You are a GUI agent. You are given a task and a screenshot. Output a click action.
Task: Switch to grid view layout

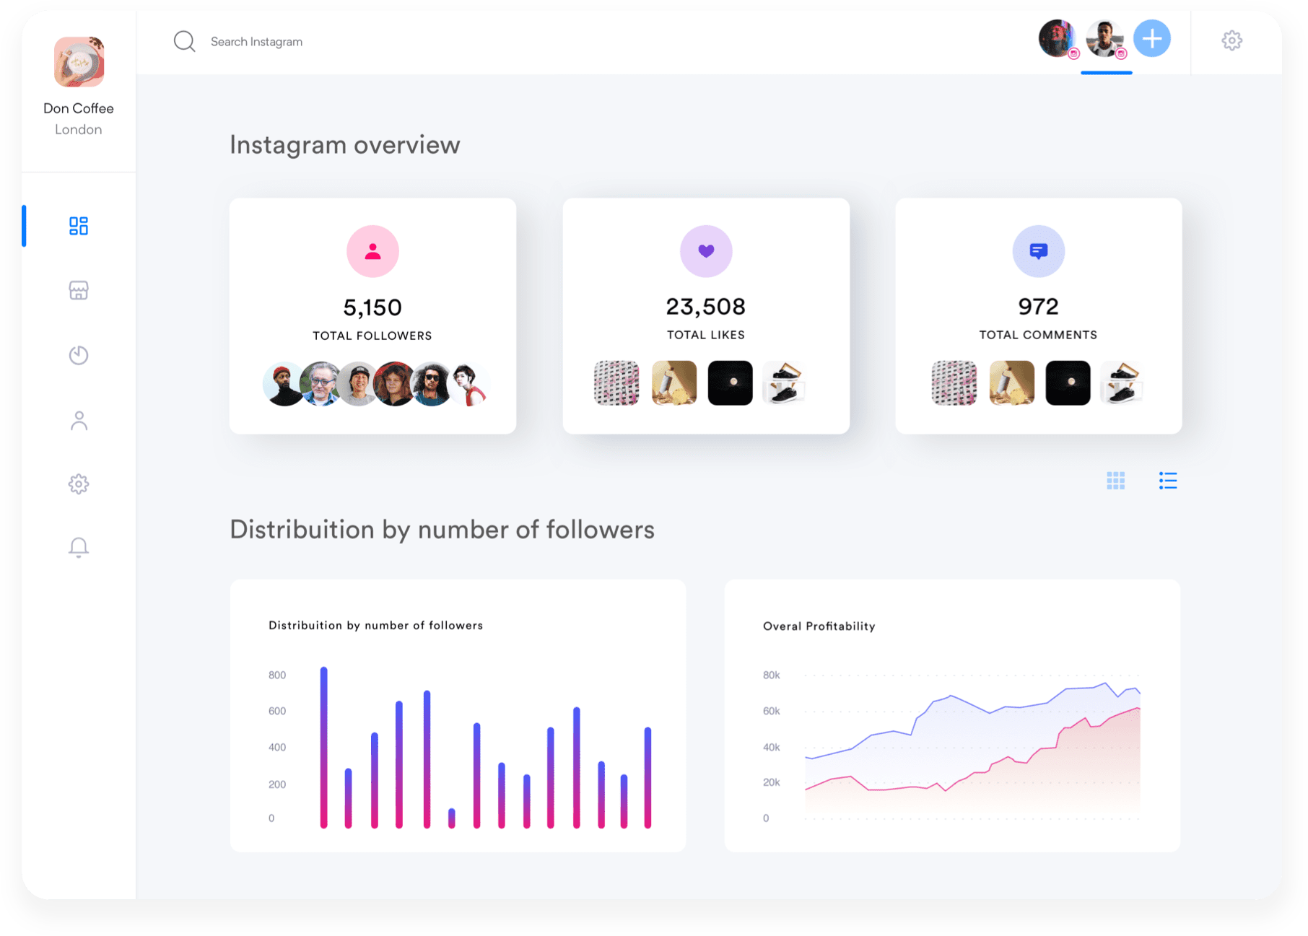pos(1115,481)
